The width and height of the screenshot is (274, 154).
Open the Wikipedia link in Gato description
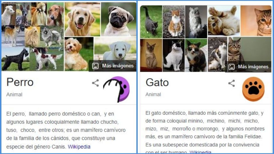click(x=200, y=152)
